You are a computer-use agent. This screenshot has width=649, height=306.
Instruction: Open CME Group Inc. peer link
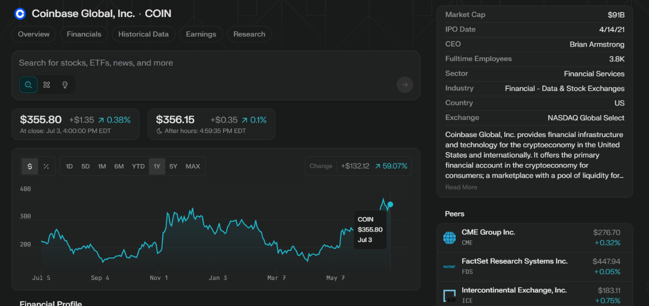click(x=488, y=232)
